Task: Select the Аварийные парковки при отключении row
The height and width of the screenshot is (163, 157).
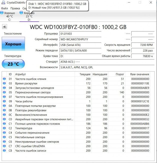Action: pos(76,119)
